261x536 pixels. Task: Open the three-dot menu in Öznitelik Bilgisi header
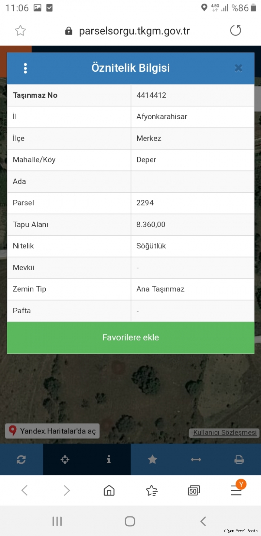[x=25, y=68]
